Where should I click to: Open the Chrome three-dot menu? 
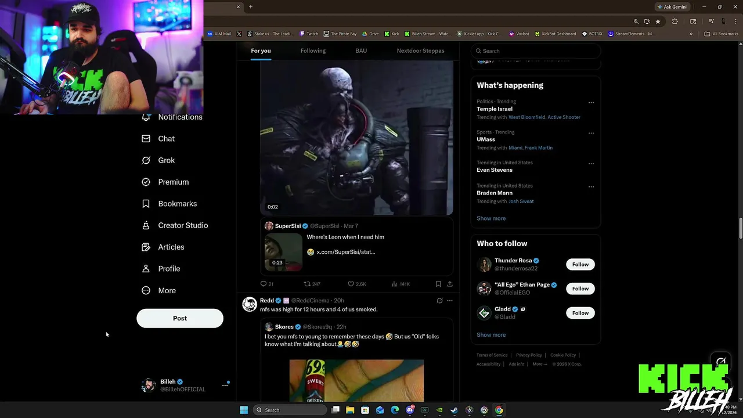(734, 21)
